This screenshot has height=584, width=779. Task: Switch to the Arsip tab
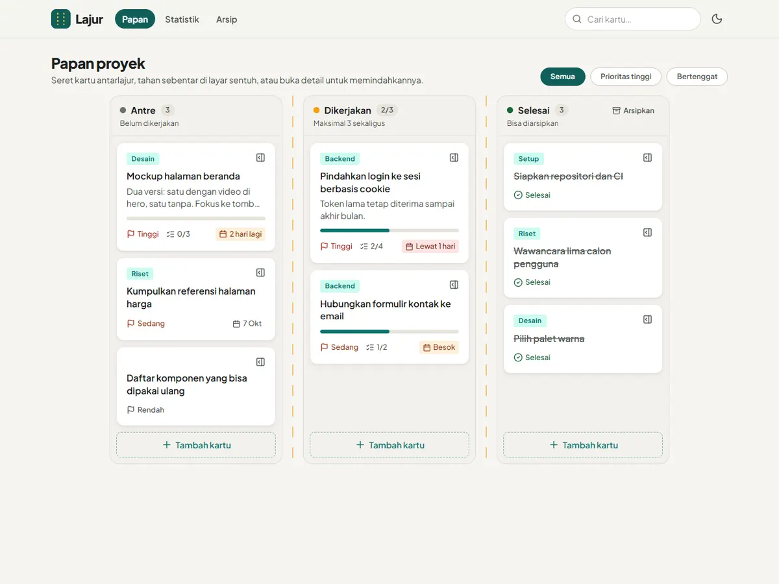[x=227, y=19]
